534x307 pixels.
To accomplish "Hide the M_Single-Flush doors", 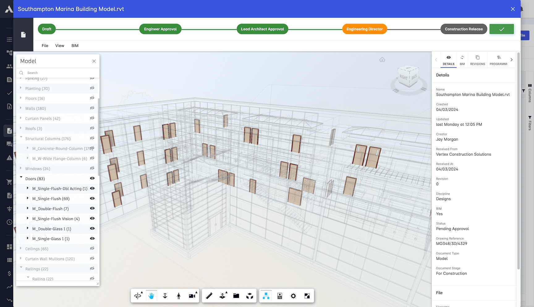I will click(x=92, y=198).
